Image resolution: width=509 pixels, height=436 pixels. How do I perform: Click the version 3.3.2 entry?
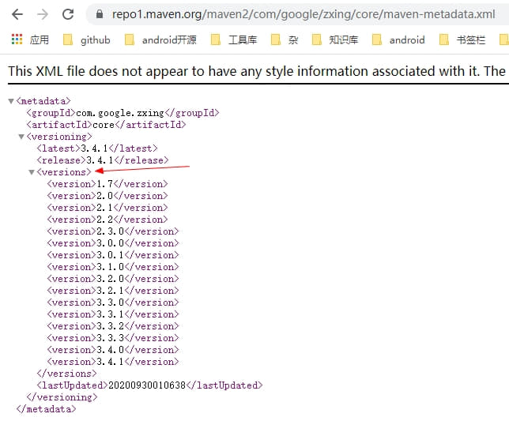[x=113, y=326]
